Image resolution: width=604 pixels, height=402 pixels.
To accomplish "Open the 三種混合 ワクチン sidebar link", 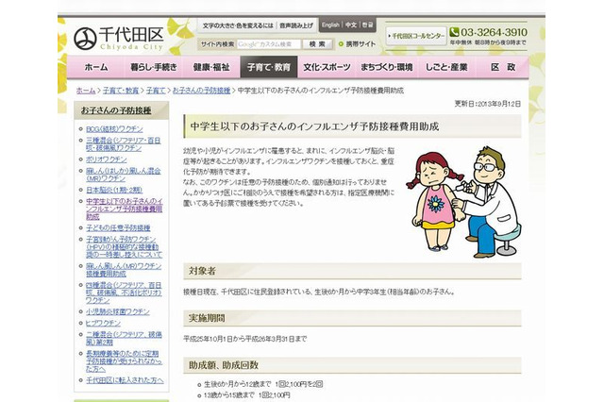I will (x=124, y=144).
